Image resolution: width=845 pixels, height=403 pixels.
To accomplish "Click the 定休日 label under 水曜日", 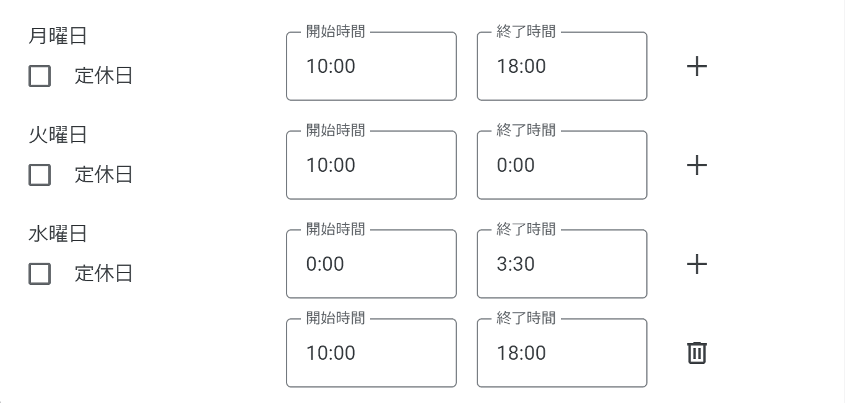I will click(x=103, y=274).
